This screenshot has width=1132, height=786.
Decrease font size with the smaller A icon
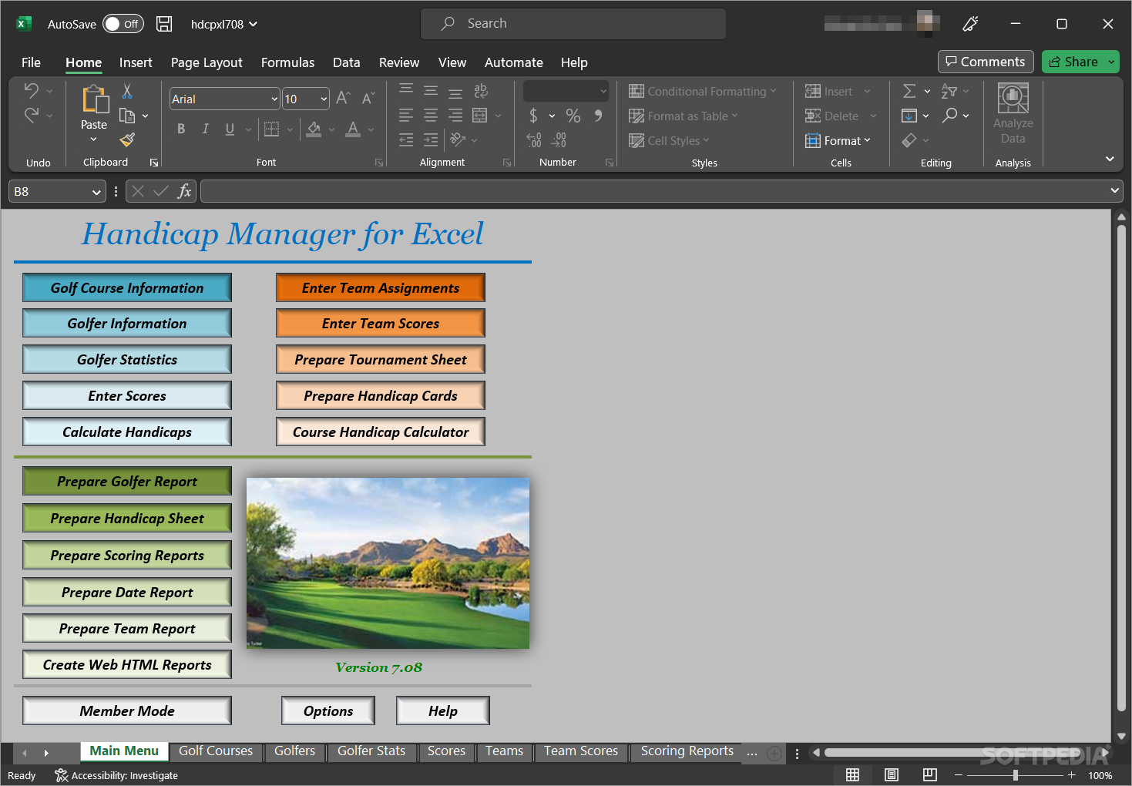click(368, 98)
